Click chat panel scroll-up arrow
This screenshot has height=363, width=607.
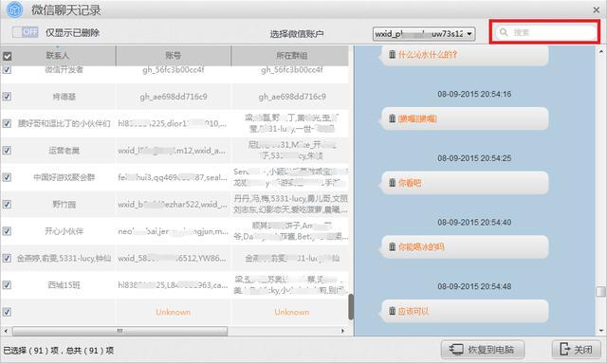coord(601,50)
